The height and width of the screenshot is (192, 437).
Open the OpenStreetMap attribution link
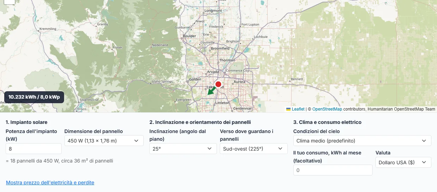pyautogui.click(x=327, y=109)
